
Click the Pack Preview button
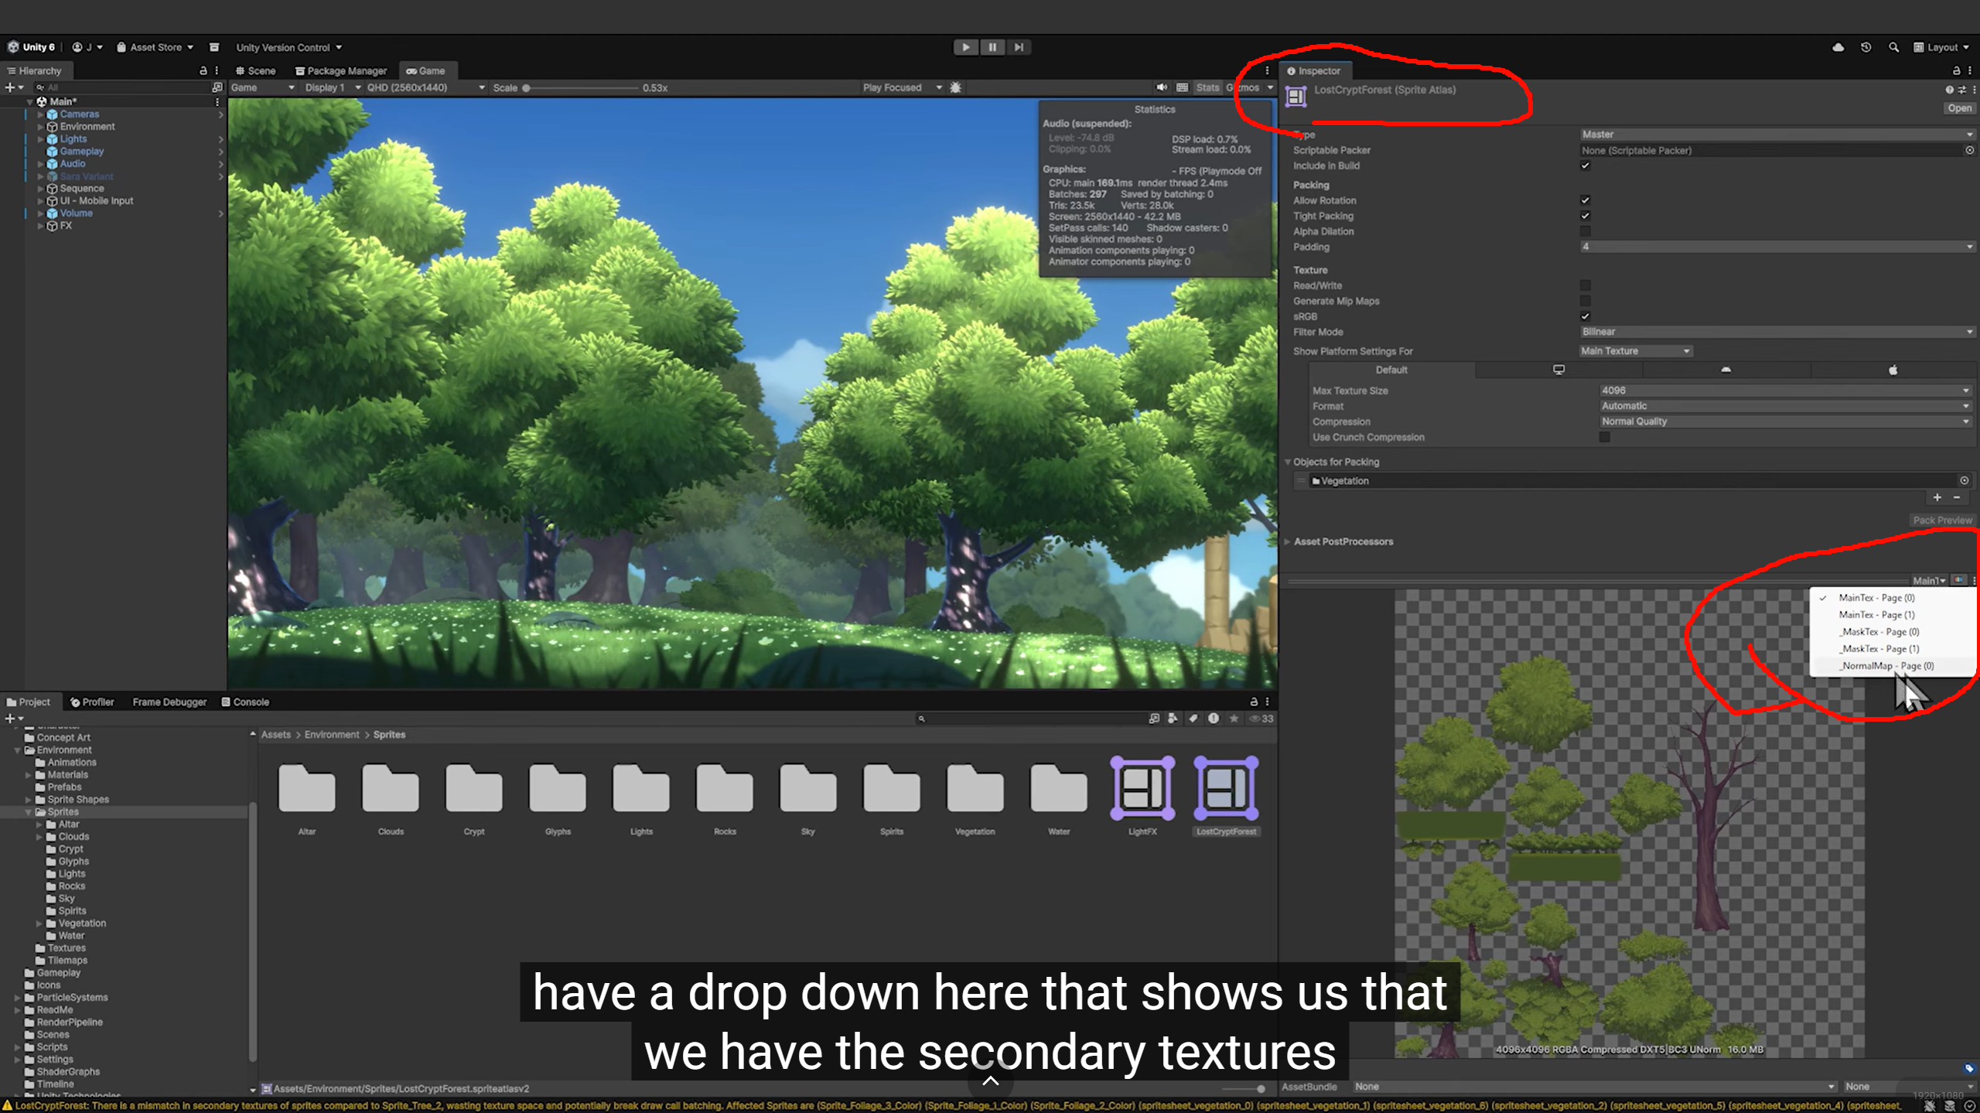click(x=1941, y=521)
